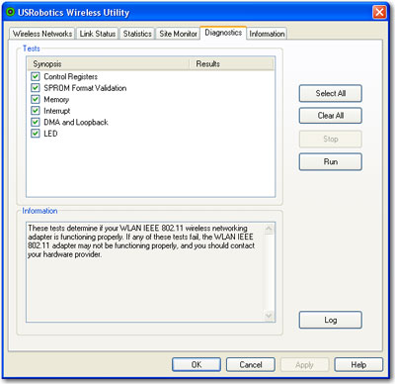
Task: Switch to the Wireless Networks tab
Action: tap(42, 34)
